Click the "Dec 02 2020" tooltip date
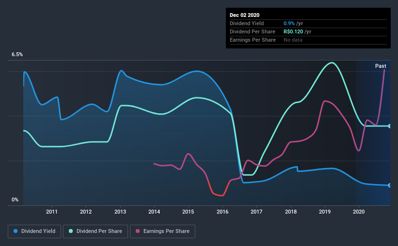The width and height of the screenshot is (398, 246). pyautogui.click(x=244, y=15)
